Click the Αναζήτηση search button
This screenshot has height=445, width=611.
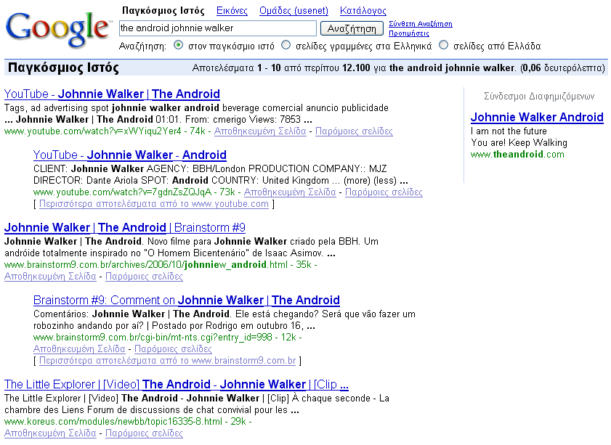[352, 28]
